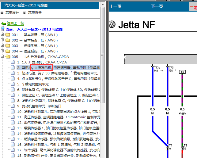Click the computer icon beside 当前
The width and height of the screenshot is (197, 158).
(x=3, y=29)
